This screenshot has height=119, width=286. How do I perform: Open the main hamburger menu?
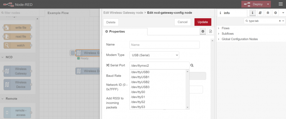click(x=280, y=4)
